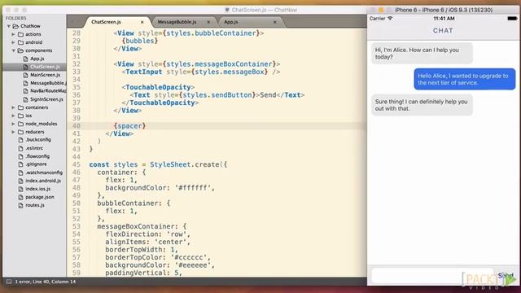This screenshot has height=293, width=521.
Task: Collapse the ChatNow root folder
Action: (9, 26)
